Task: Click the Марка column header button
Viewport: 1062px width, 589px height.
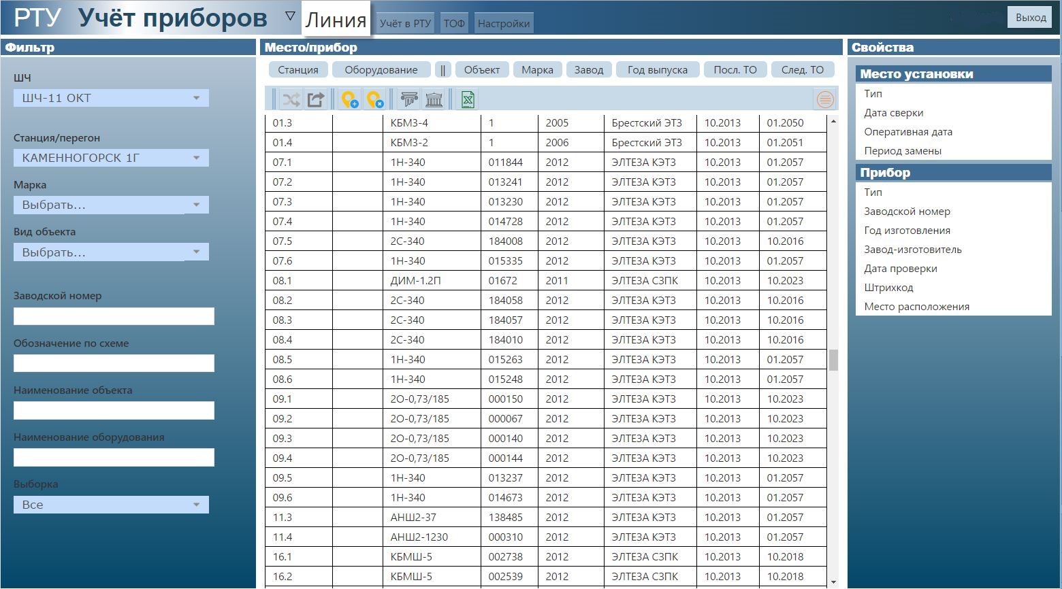Action: click(x=537, y=69)
